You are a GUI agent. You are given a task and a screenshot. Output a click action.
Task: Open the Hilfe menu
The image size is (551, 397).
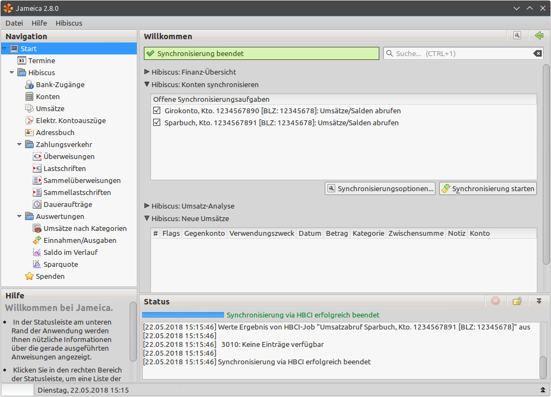[39, 23]
